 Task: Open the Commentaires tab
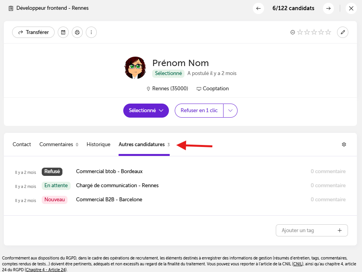coord(59,145)
